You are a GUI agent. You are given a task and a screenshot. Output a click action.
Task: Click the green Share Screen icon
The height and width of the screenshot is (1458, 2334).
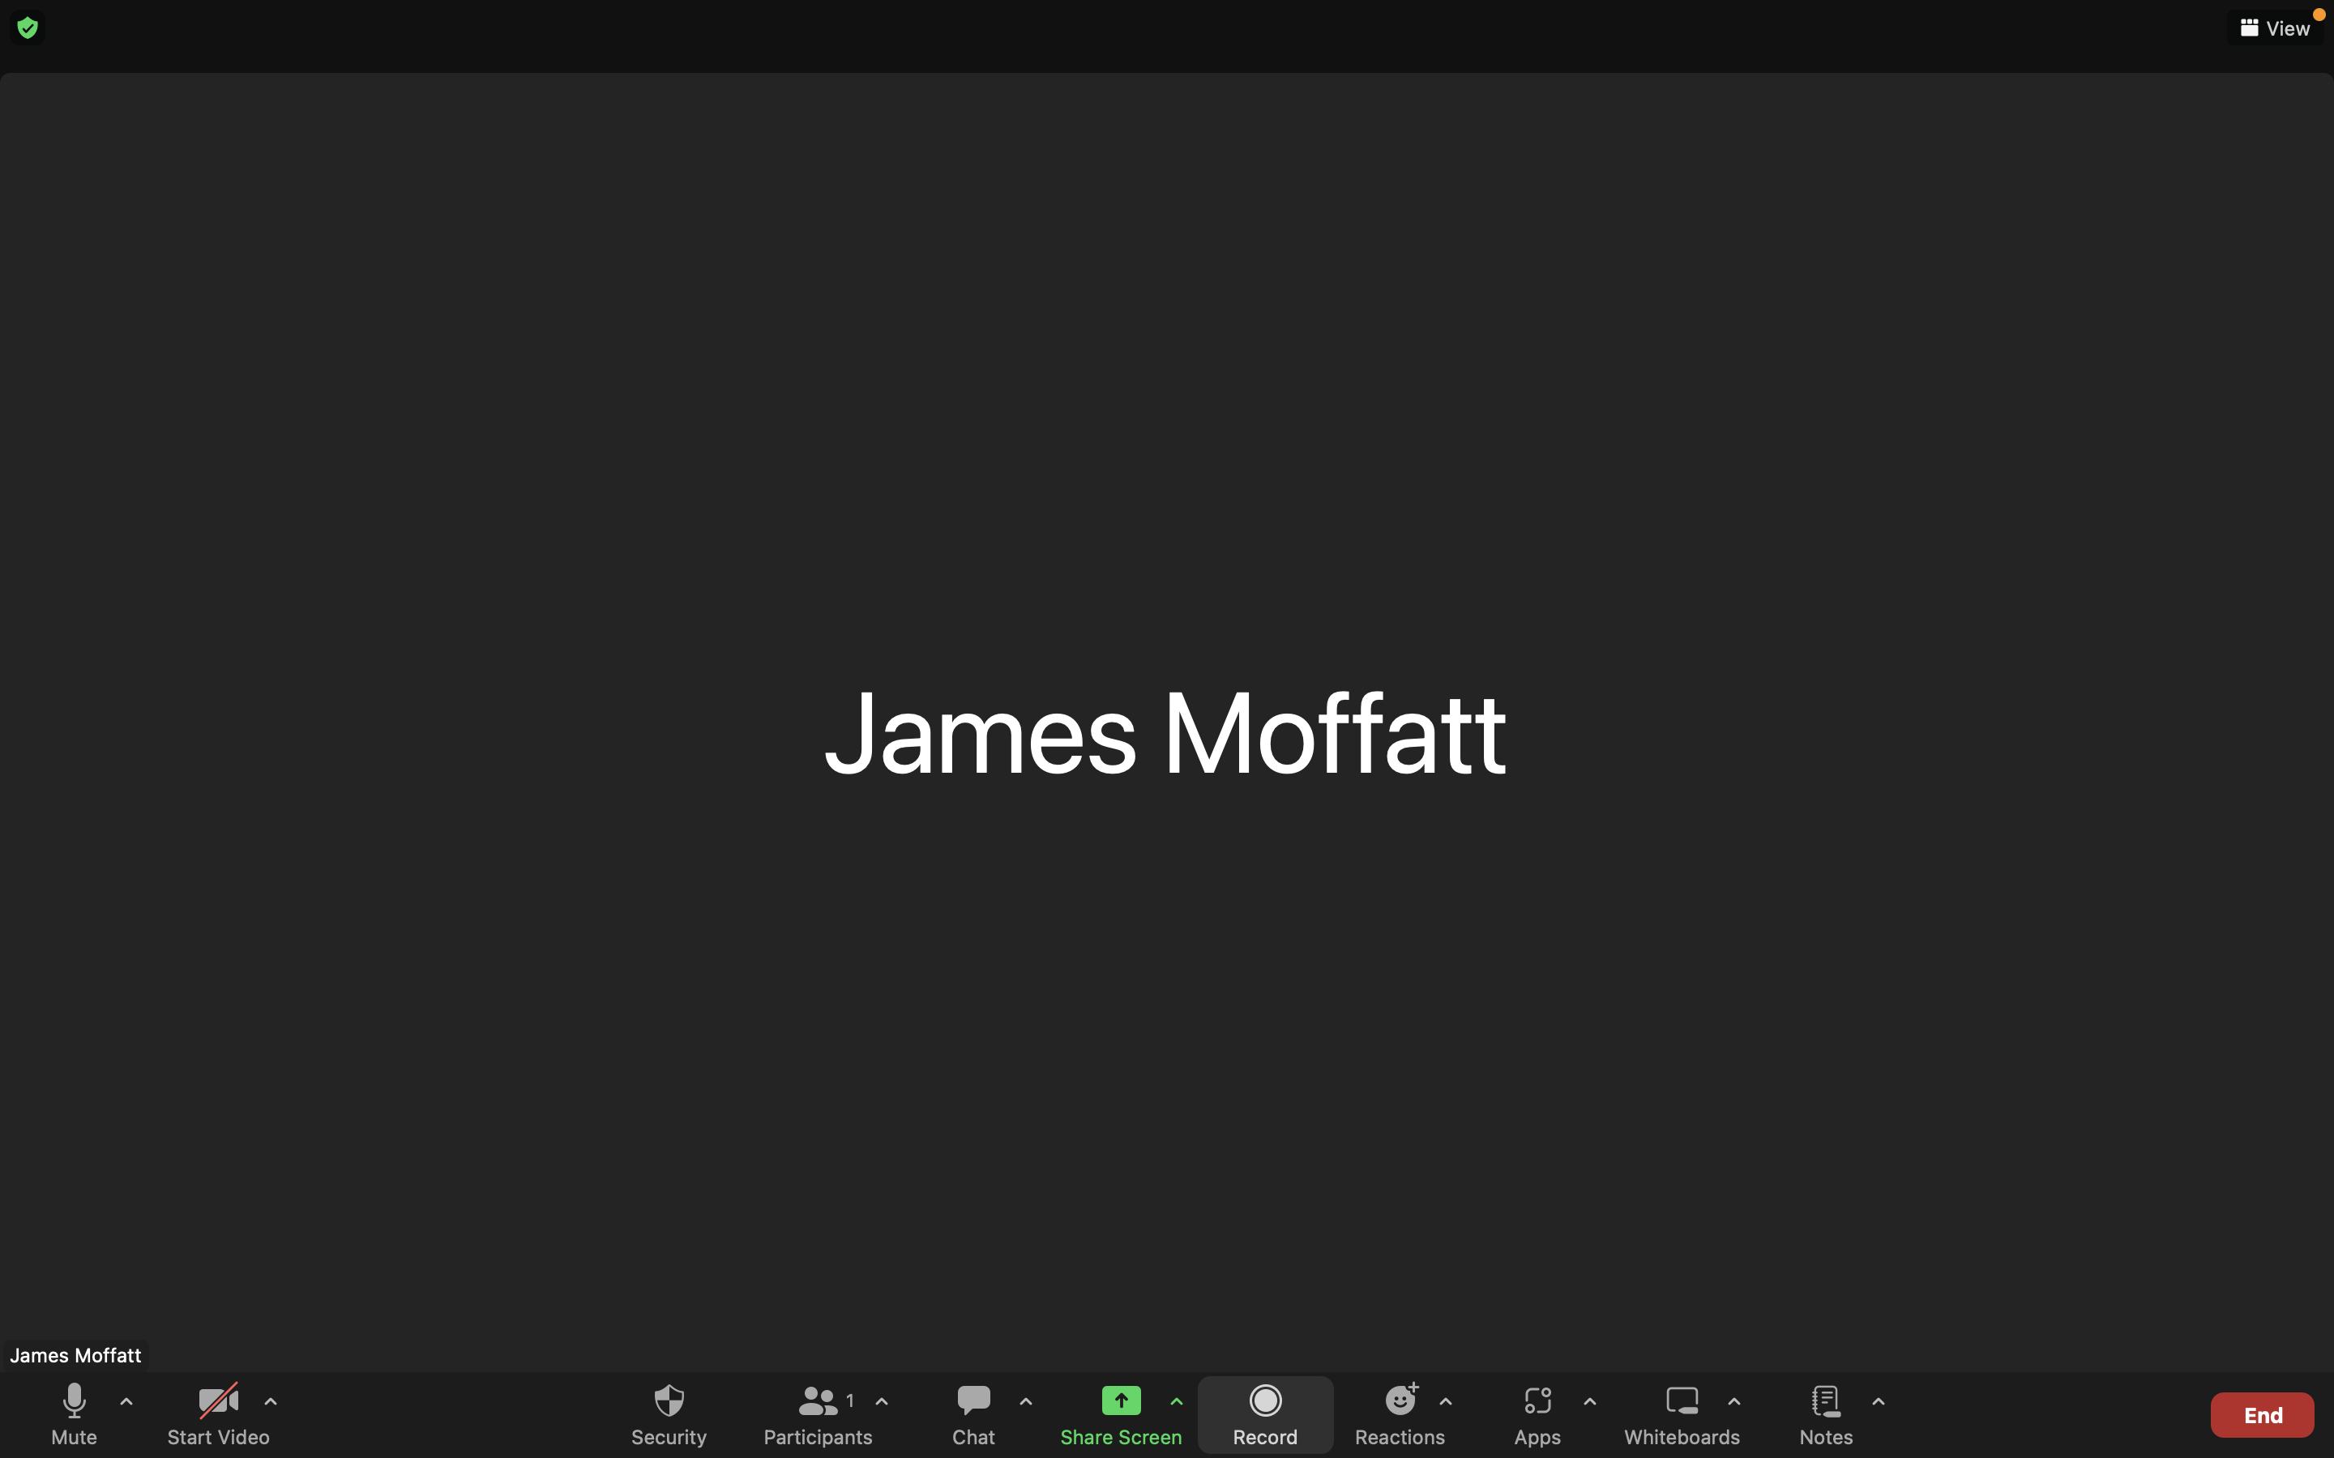coord(1120,1401)
